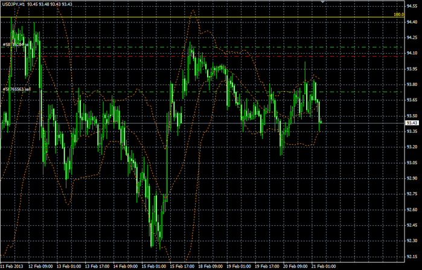
Task: Click the red dashed stop level line
Action: [202, 57]
